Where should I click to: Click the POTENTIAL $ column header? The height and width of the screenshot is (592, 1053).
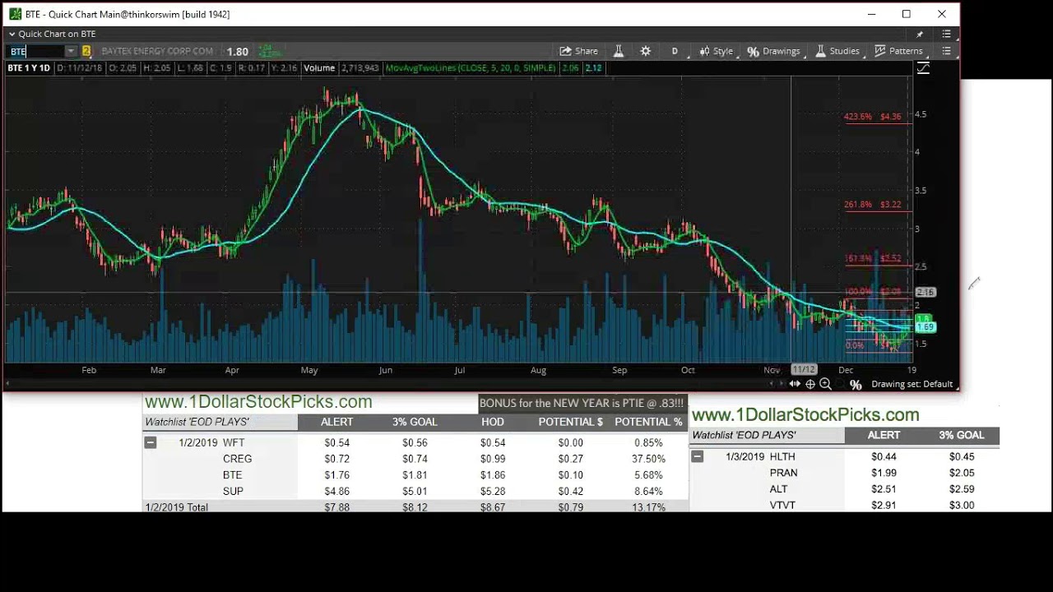(x=571, y=422)
